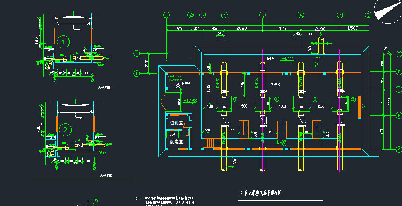This screenshot has height=206, width=402.
Task: Click the 值班室 room label
Action: click(176, 123)
